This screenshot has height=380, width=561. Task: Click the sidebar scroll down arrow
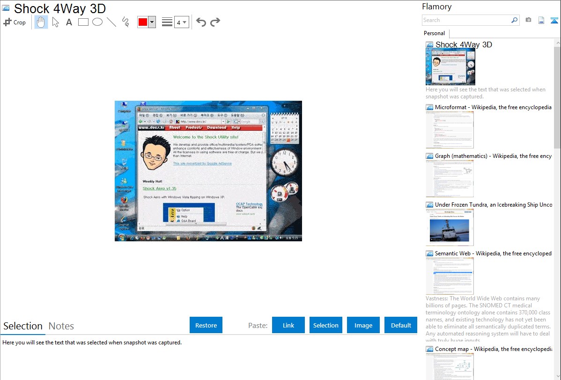click(557, 376)
